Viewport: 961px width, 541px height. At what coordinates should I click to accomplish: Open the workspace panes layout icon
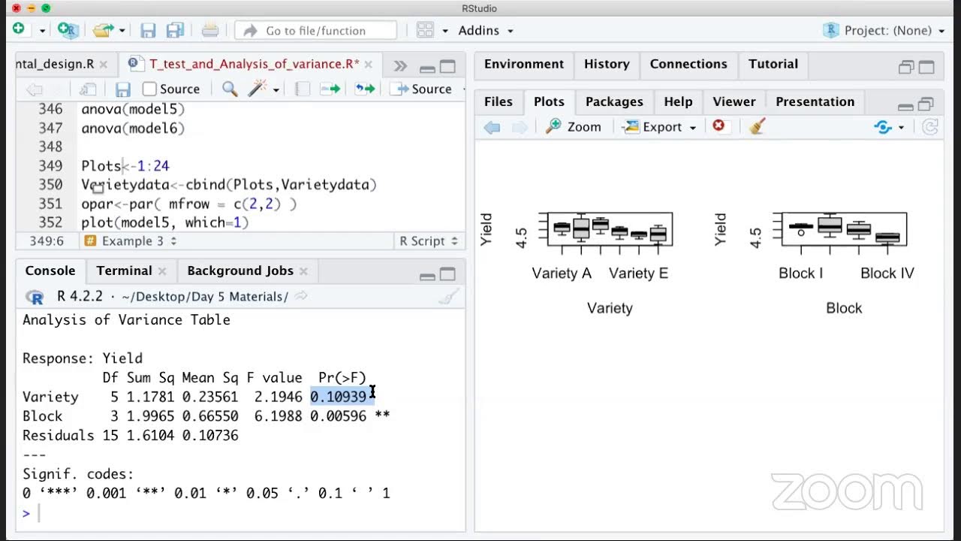click(x=425, y=30)
